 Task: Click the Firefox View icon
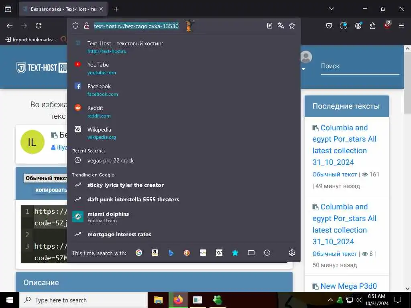[8, 9]
